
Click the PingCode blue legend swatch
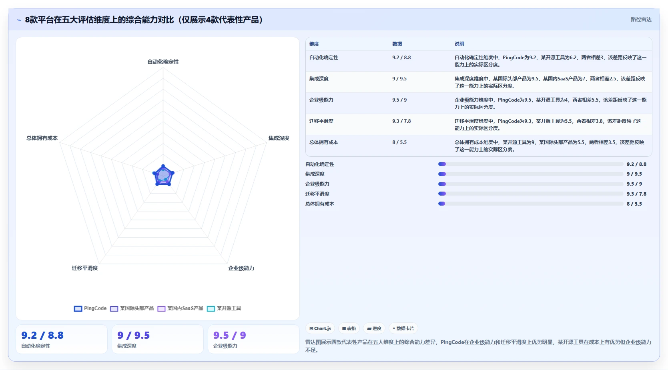click(x=78, y=308)
